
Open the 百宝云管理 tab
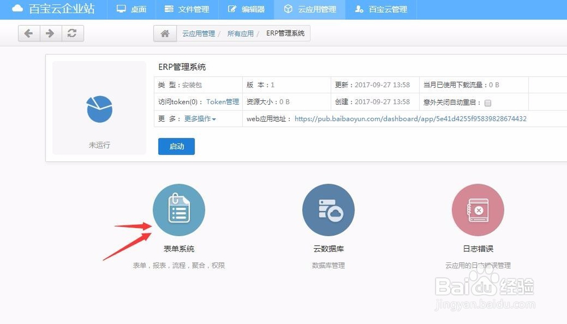(x=381, y=10)
